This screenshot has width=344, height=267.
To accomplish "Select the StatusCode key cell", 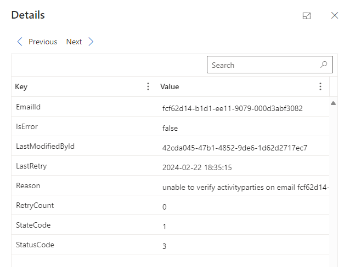I will pos(35,245).
